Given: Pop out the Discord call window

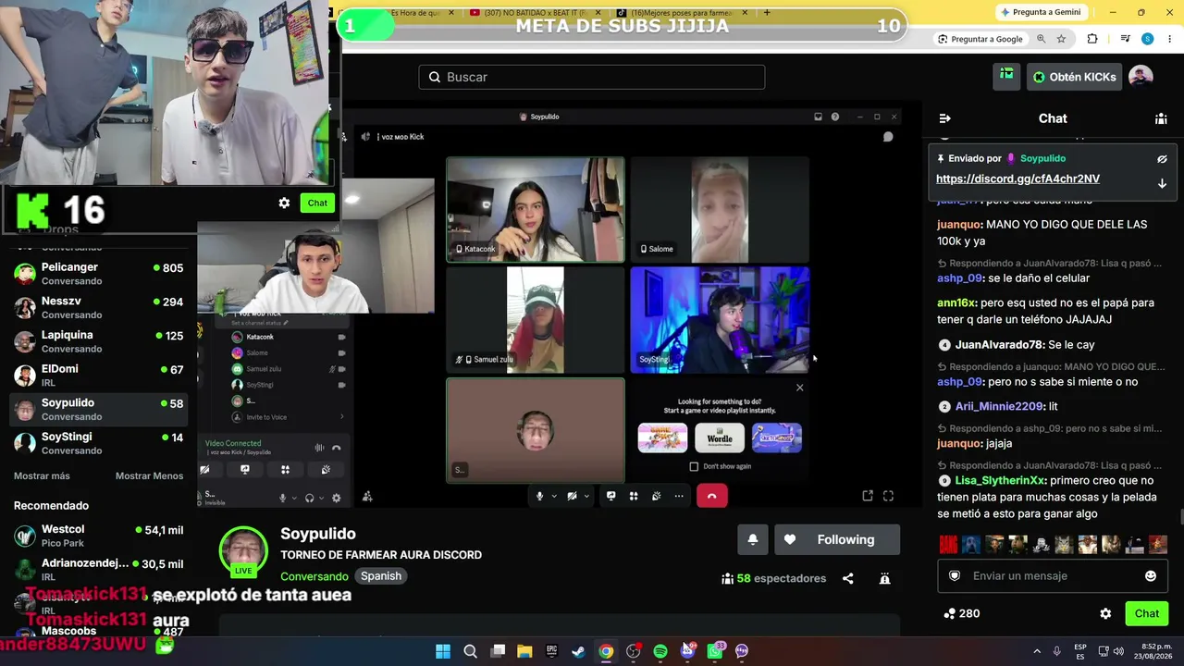Looking at the screenshot, I should tap(868, 496).
